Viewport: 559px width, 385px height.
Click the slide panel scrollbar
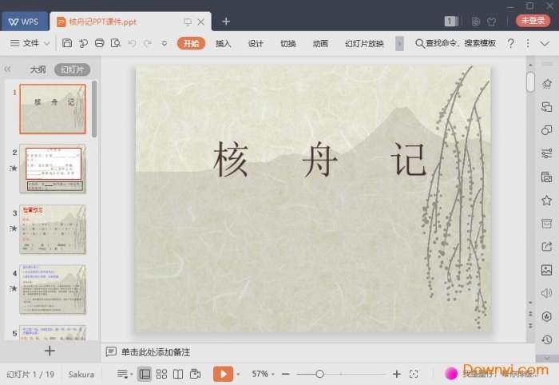click(94, 109)
